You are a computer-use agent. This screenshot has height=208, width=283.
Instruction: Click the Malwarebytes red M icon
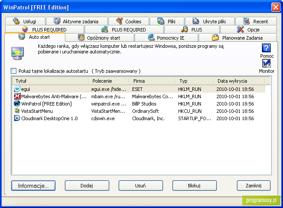click(x=17, y=96)
